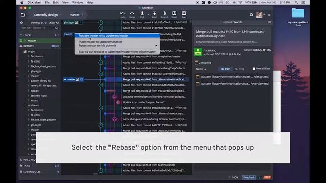The height and width of the screenshot is (183, 326).
Task: Open the master branch dropdown in toolbar
Action: (76, 15)
